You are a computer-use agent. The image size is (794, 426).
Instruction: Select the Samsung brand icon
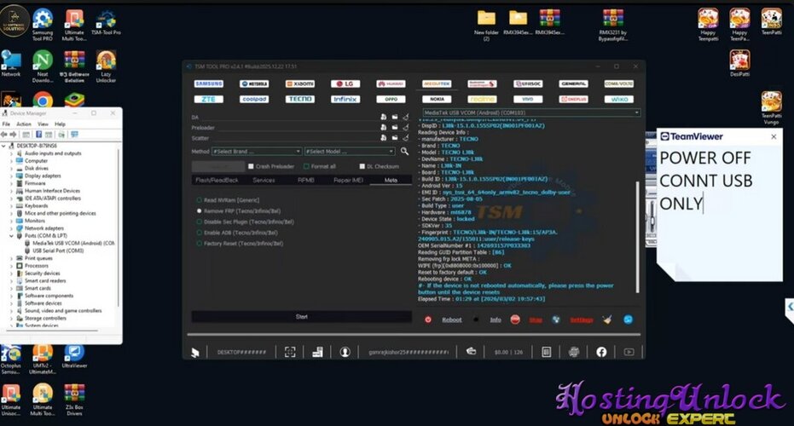coord(209,83)
